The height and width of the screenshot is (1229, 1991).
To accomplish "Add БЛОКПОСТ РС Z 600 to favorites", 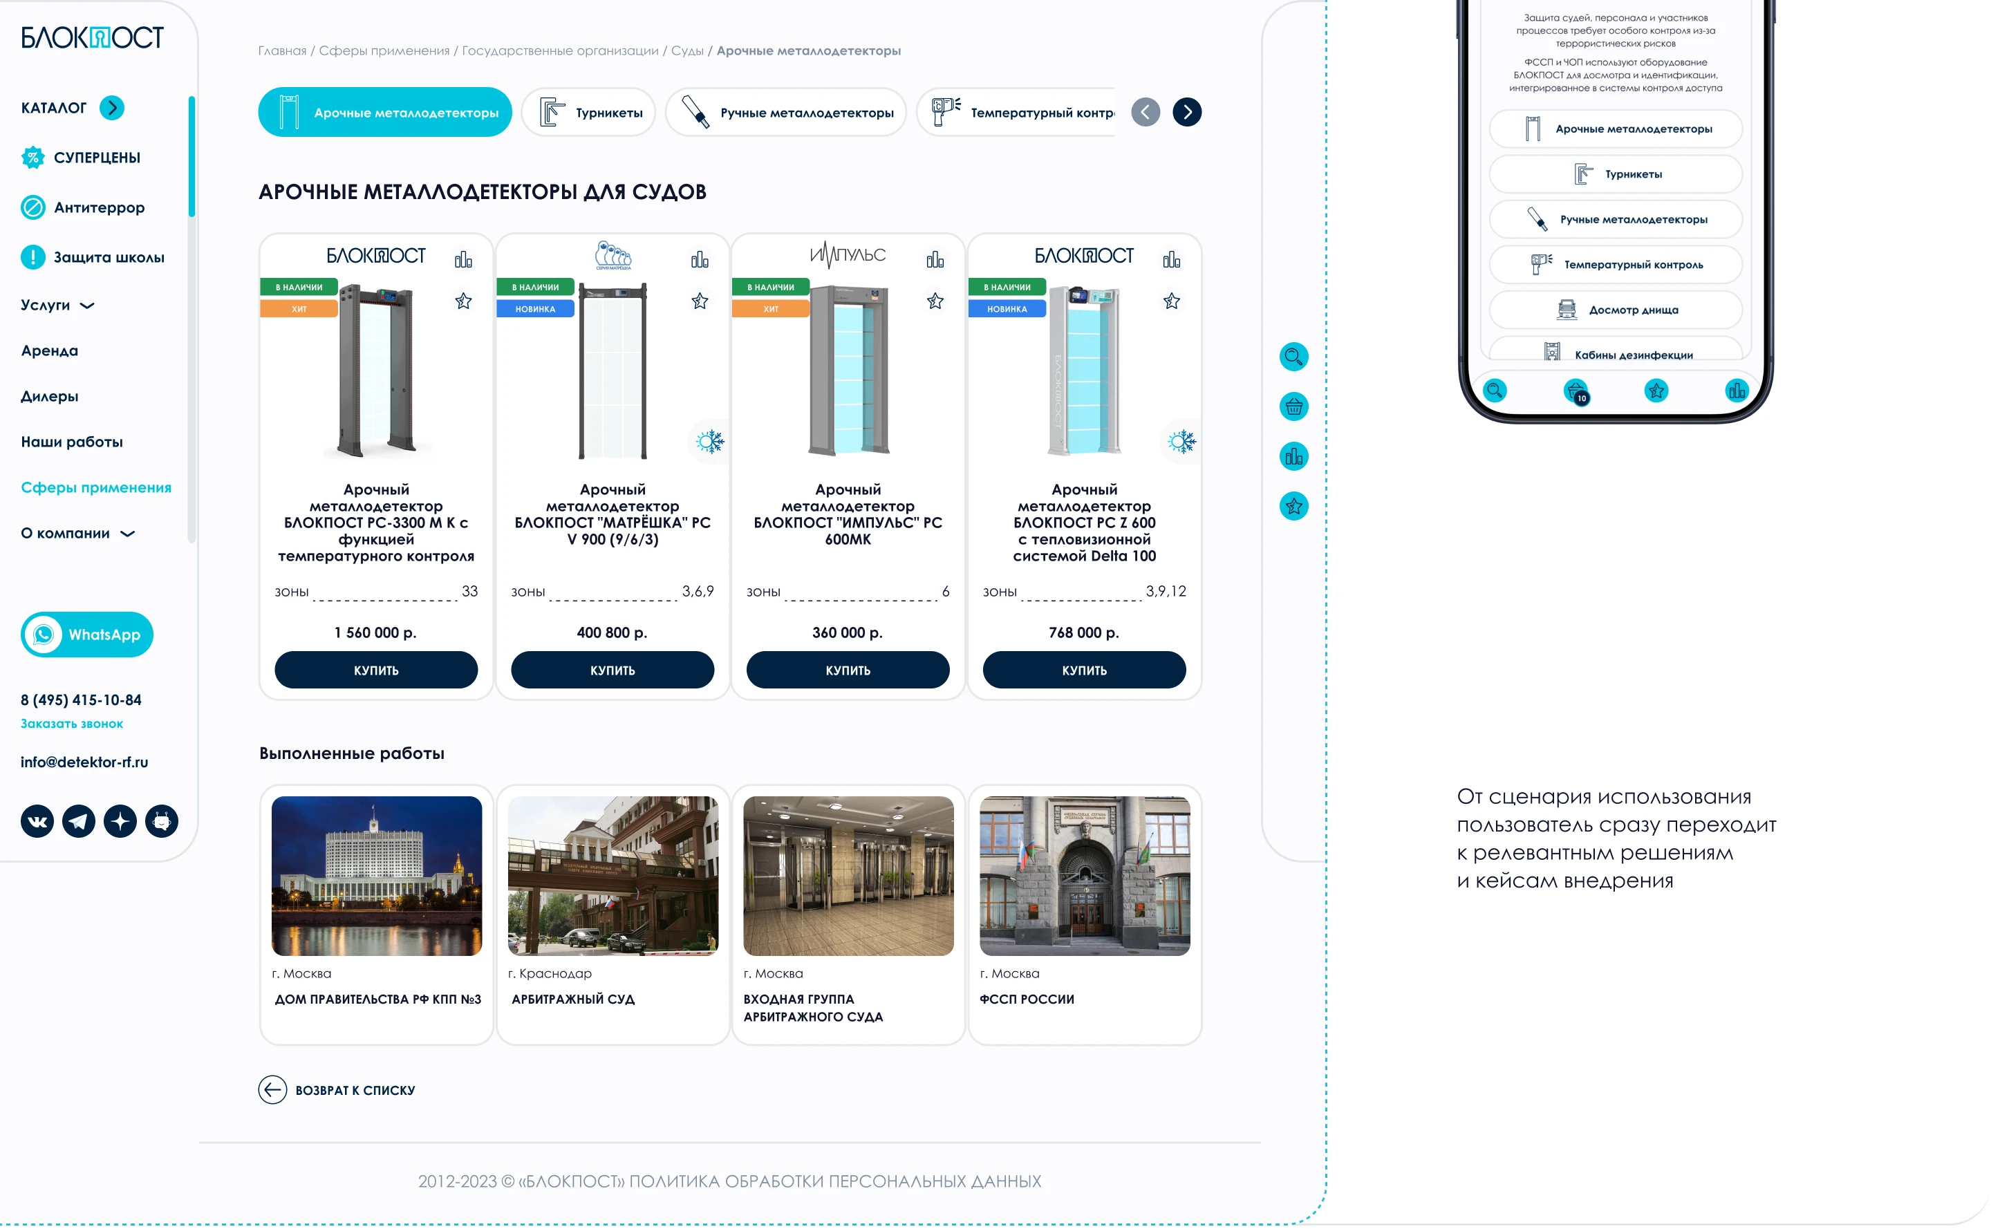I will 1172,301.
